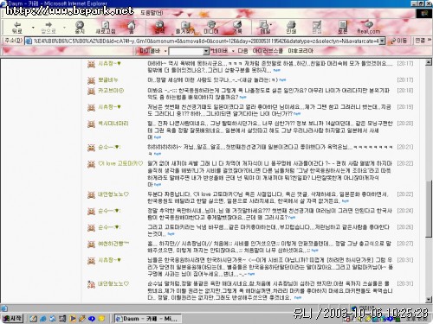Expand the Back button history dropdown arrow
Screen dimensions: 433x324
click(33, 28)
